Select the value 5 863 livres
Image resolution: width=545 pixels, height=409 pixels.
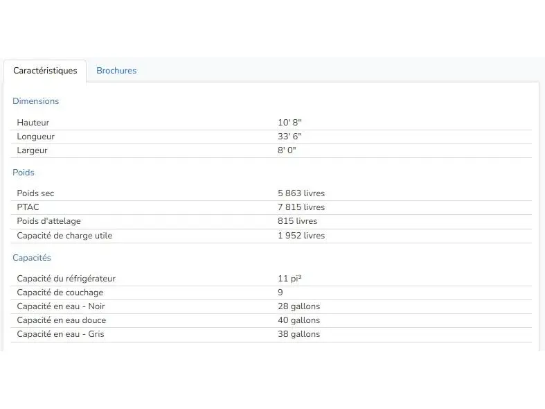pyautogui.click(x=301, y=193)
